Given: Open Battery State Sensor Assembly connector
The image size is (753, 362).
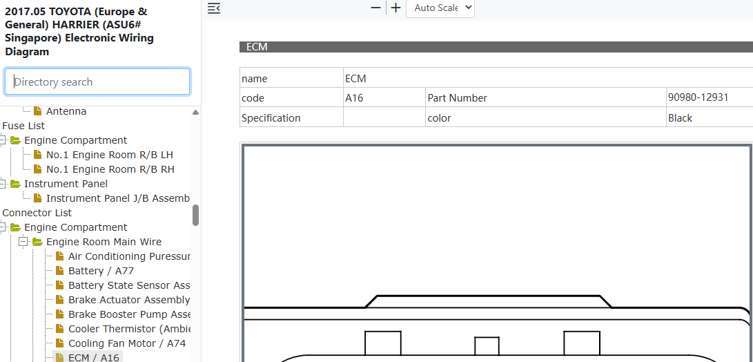Looking at the screenshot, I should coord(128,285).
